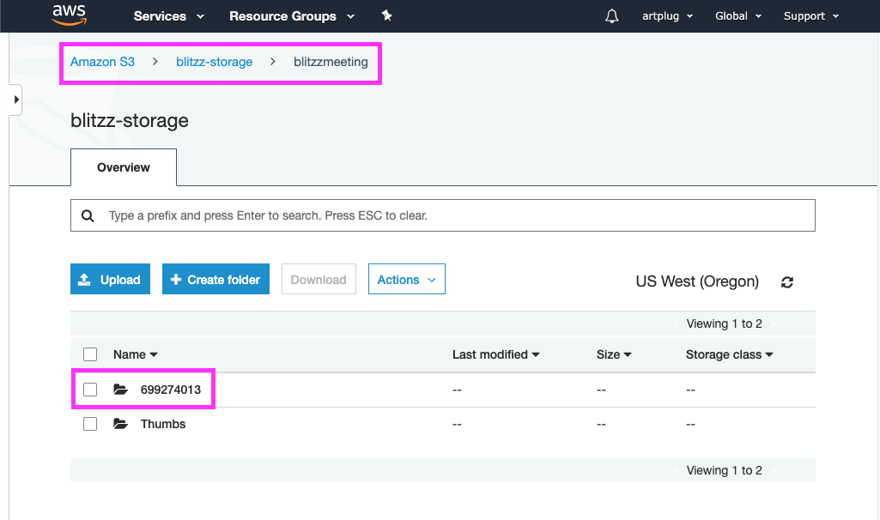This screenshot has width=880, height=520.
Task: Click the Upload button
Action: (110, 279)
